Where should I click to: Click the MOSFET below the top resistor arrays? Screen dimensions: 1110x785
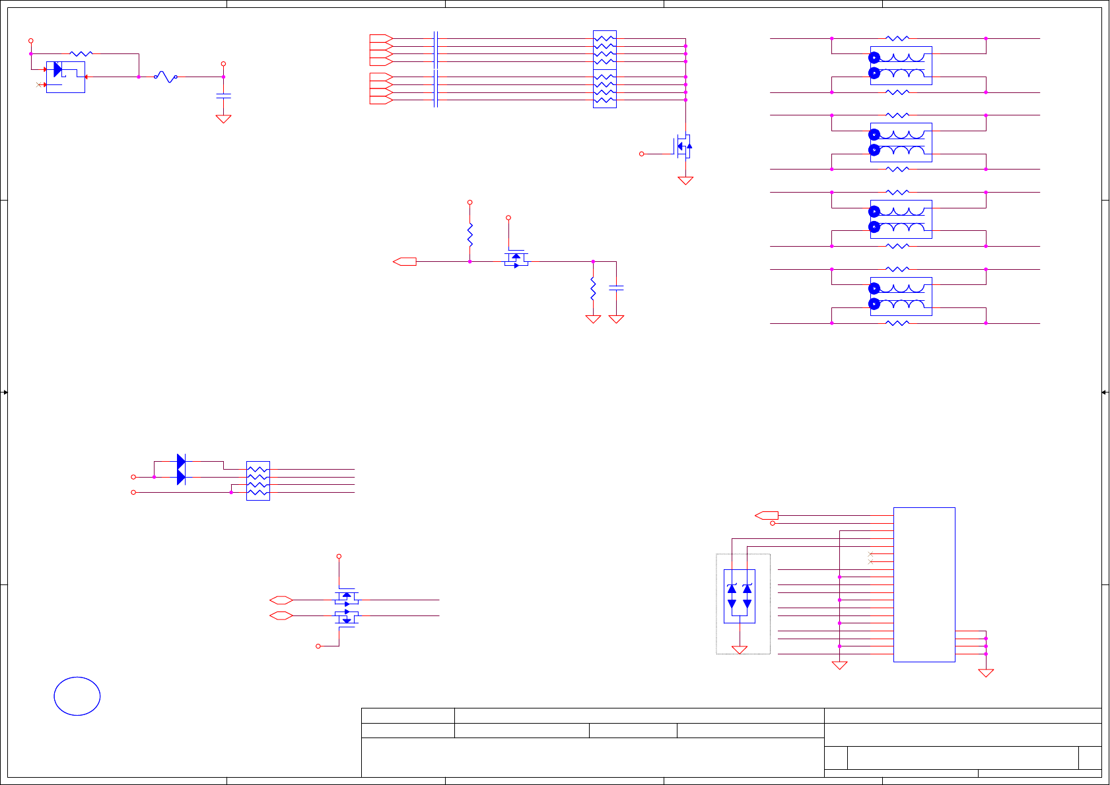point(682,146)
